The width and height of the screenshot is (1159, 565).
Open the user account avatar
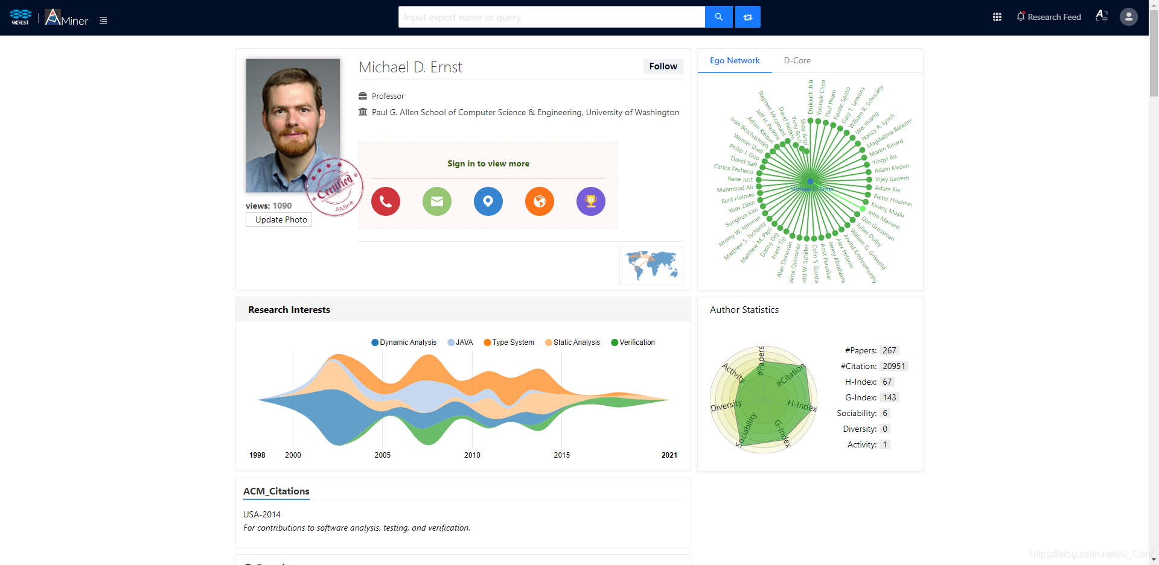pos(1128,17)
